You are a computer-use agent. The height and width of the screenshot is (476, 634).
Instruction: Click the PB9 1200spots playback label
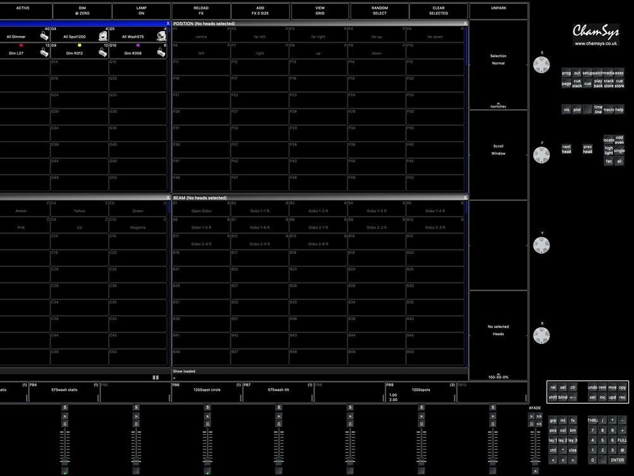click(421, 392)
